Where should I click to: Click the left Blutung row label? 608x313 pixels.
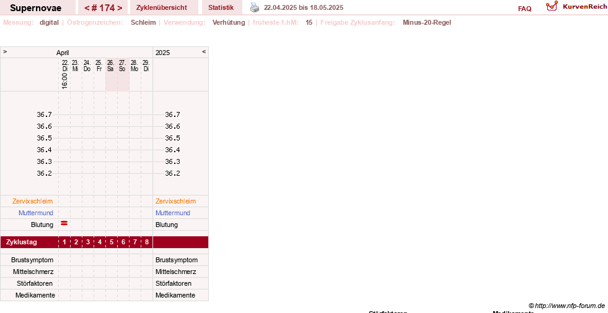tap(42, 225)
